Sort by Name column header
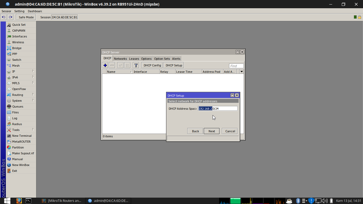The height and width of the screenshot is (204, 363). (x=120, y=72)
